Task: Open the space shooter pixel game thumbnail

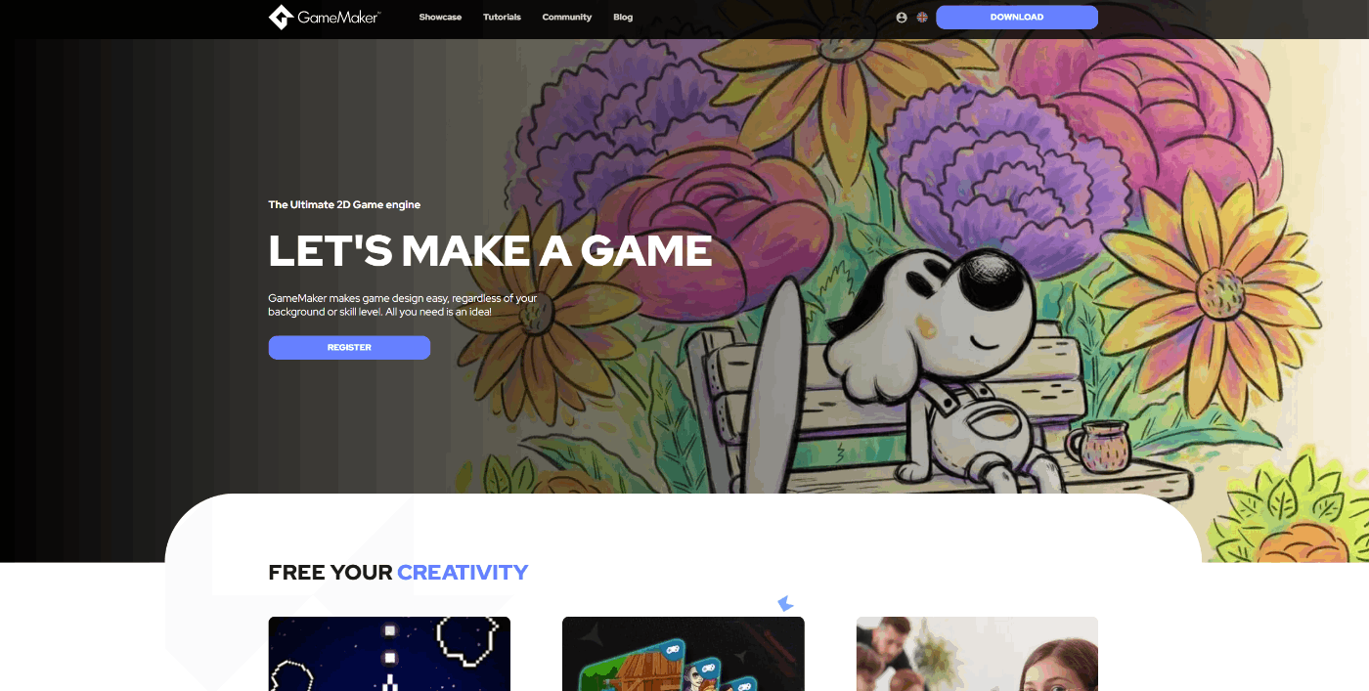Action: (x=389, y=654)
